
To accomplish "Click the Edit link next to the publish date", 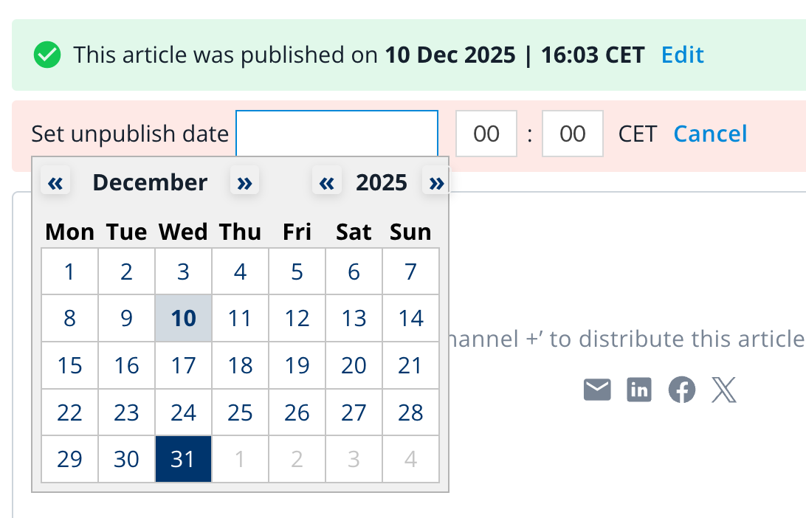I will (682, 55).
